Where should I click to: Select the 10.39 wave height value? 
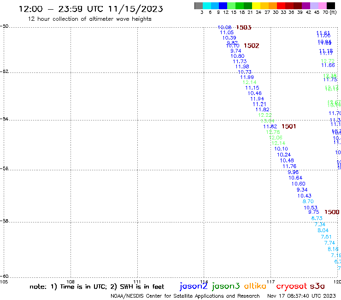tap(229, 38)
